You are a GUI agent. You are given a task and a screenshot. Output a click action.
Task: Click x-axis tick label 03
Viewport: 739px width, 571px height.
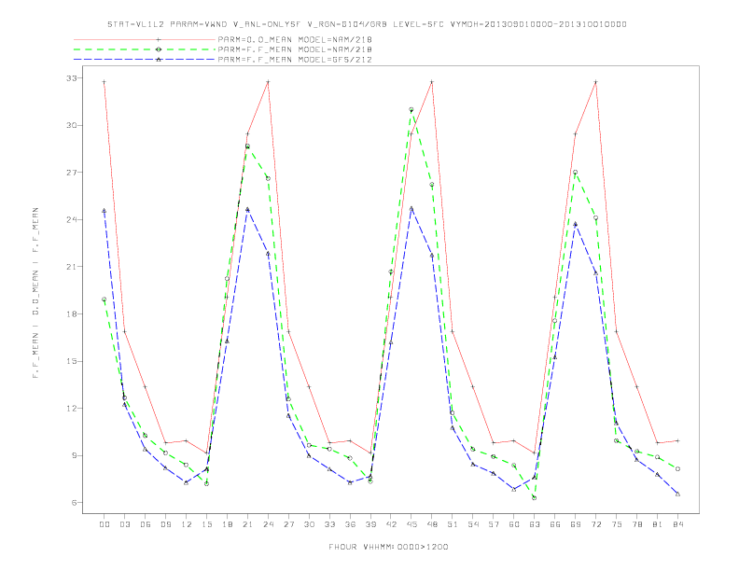coord(125,524)
